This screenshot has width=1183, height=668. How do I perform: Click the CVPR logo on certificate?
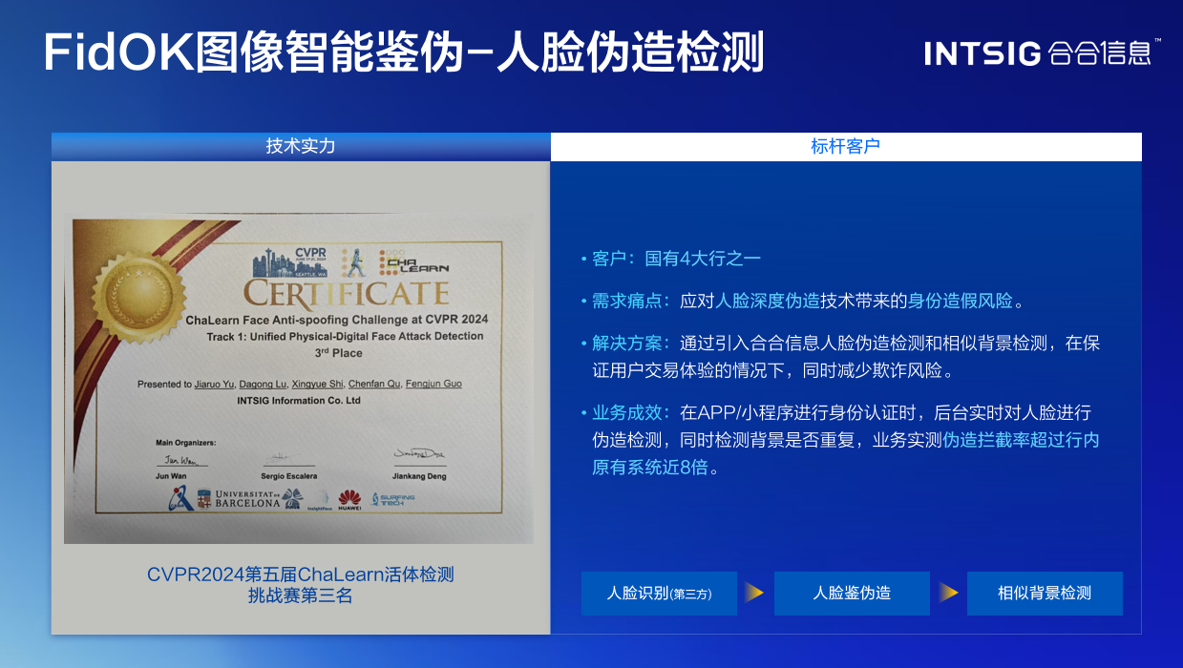(x=288, y=261)
